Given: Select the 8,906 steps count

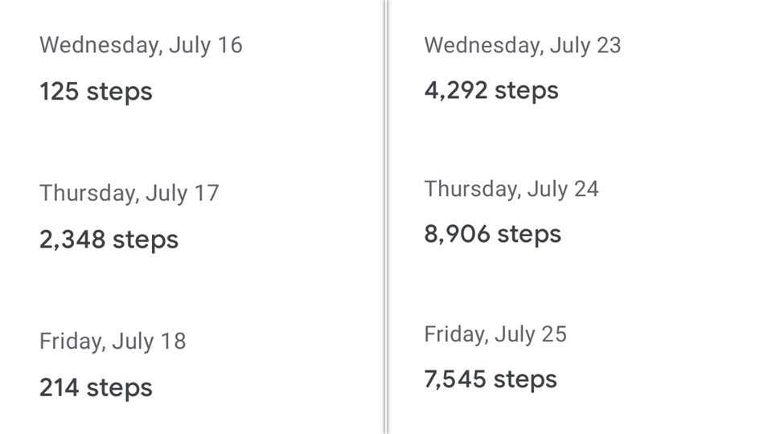Looking at the screenshot, I should click(492, 235).
